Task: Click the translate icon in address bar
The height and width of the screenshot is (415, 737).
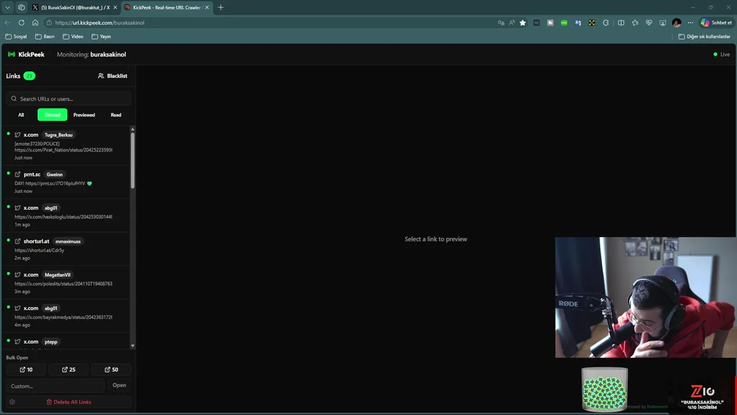Action: click(x=501, y=22)
